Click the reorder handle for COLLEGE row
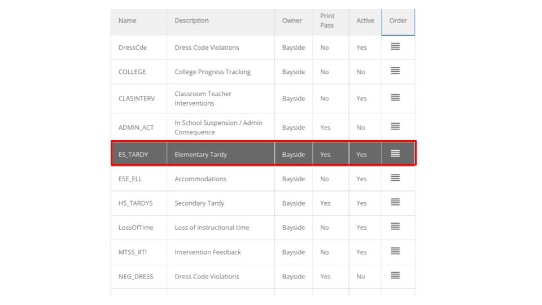Screen dimensions: 542x305 (x=395, y=71)
